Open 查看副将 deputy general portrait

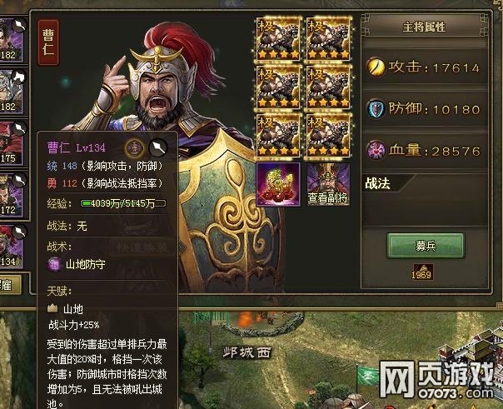327,184
